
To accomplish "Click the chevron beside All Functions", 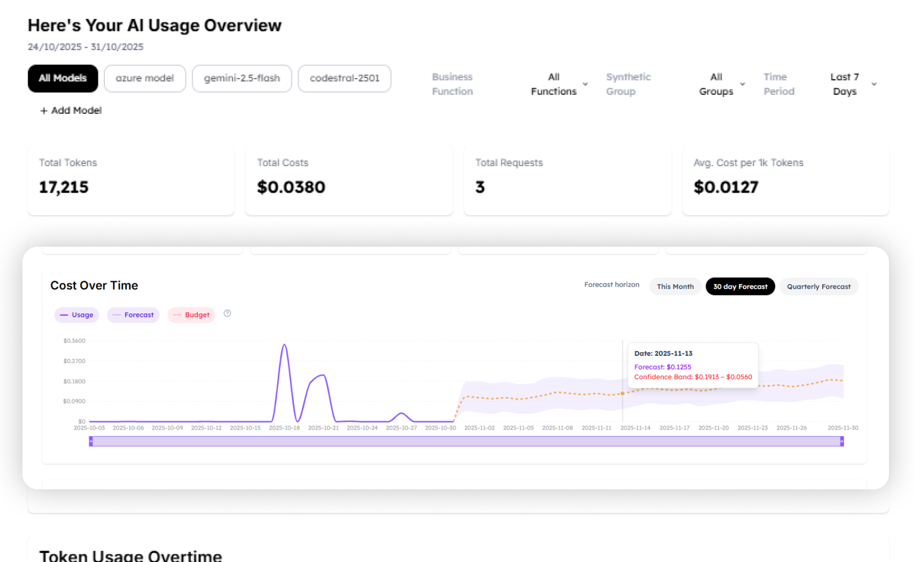I will 585,84.
